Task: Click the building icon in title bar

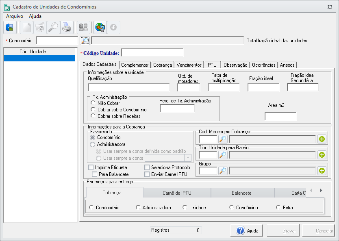Action: point(7,7)
